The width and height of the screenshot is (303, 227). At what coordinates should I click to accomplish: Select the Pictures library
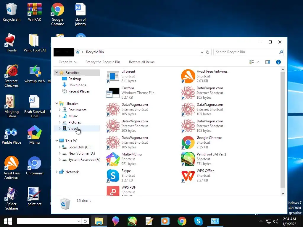(74, 122)
